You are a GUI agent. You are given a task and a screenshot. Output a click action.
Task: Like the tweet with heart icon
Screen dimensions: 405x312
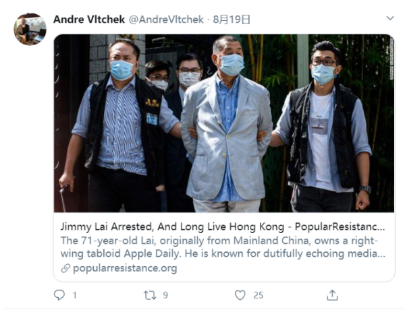(x=240, y=295)
